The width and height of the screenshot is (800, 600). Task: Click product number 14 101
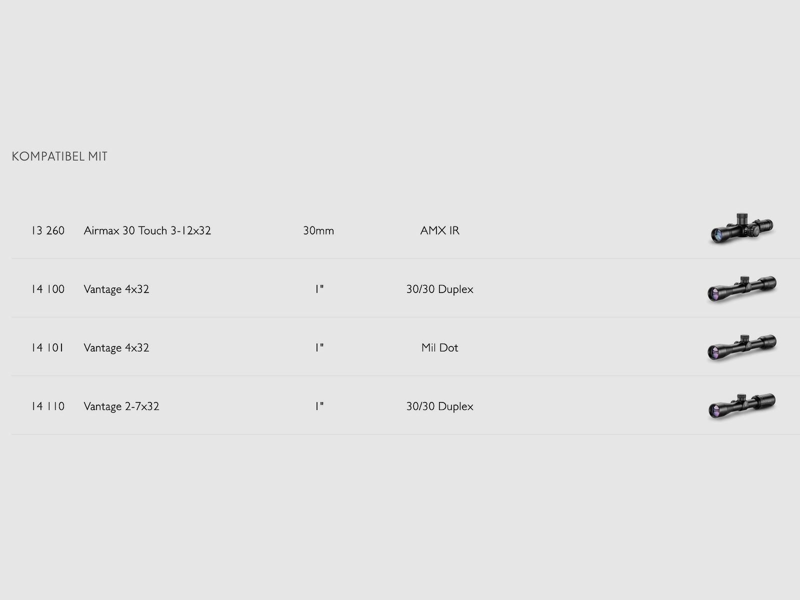48,347
